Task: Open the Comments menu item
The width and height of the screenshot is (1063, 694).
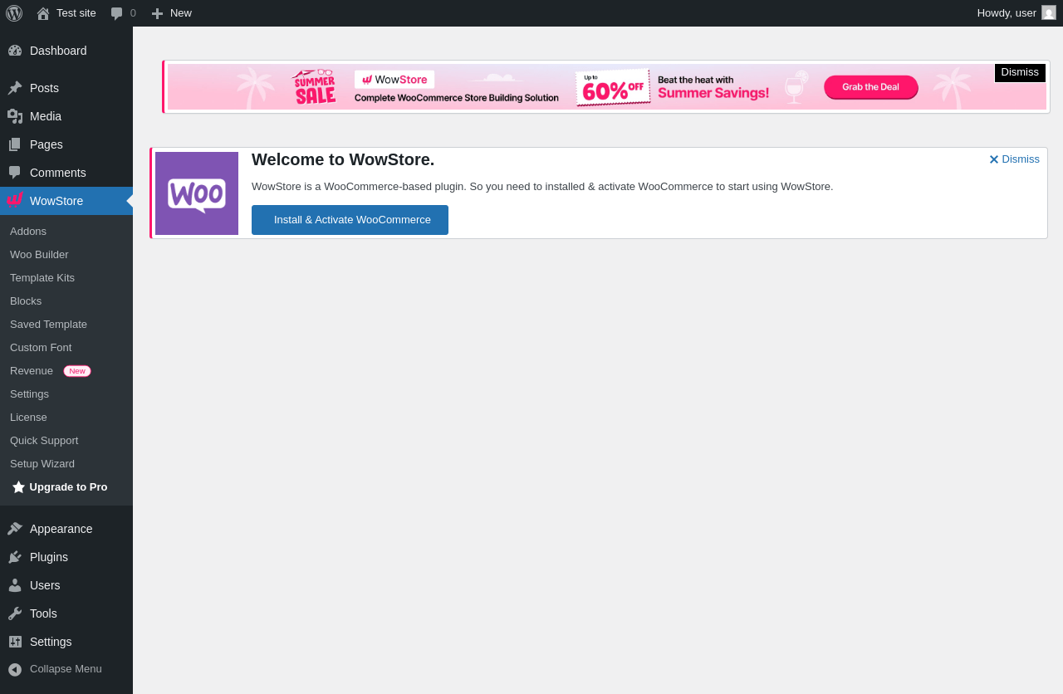Action: 66,173
